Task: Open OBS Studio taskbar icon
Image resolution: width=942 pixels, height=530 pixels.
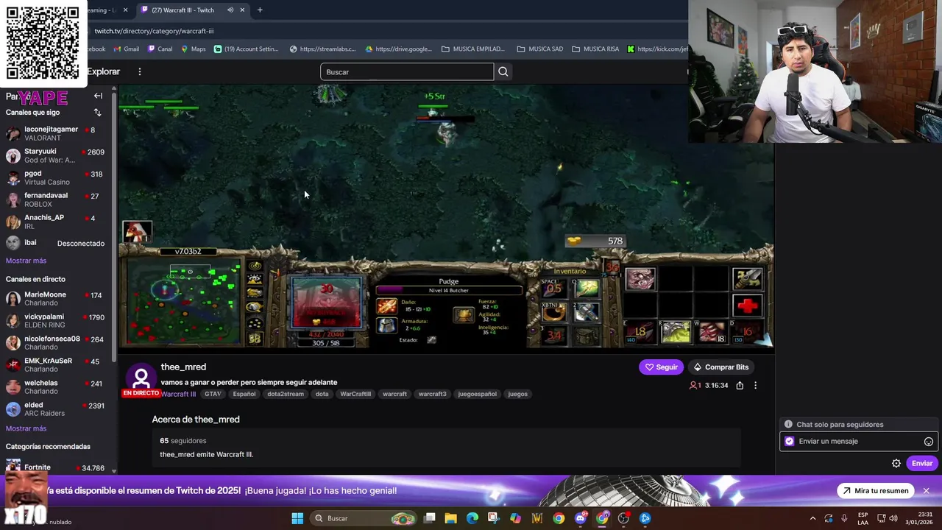Action: [x=624, y=518]
